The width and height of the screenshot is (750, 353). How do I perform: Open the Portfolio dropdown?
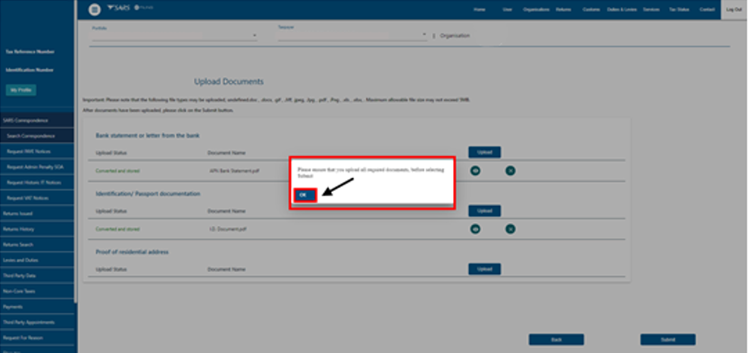(x=174, y=36)
